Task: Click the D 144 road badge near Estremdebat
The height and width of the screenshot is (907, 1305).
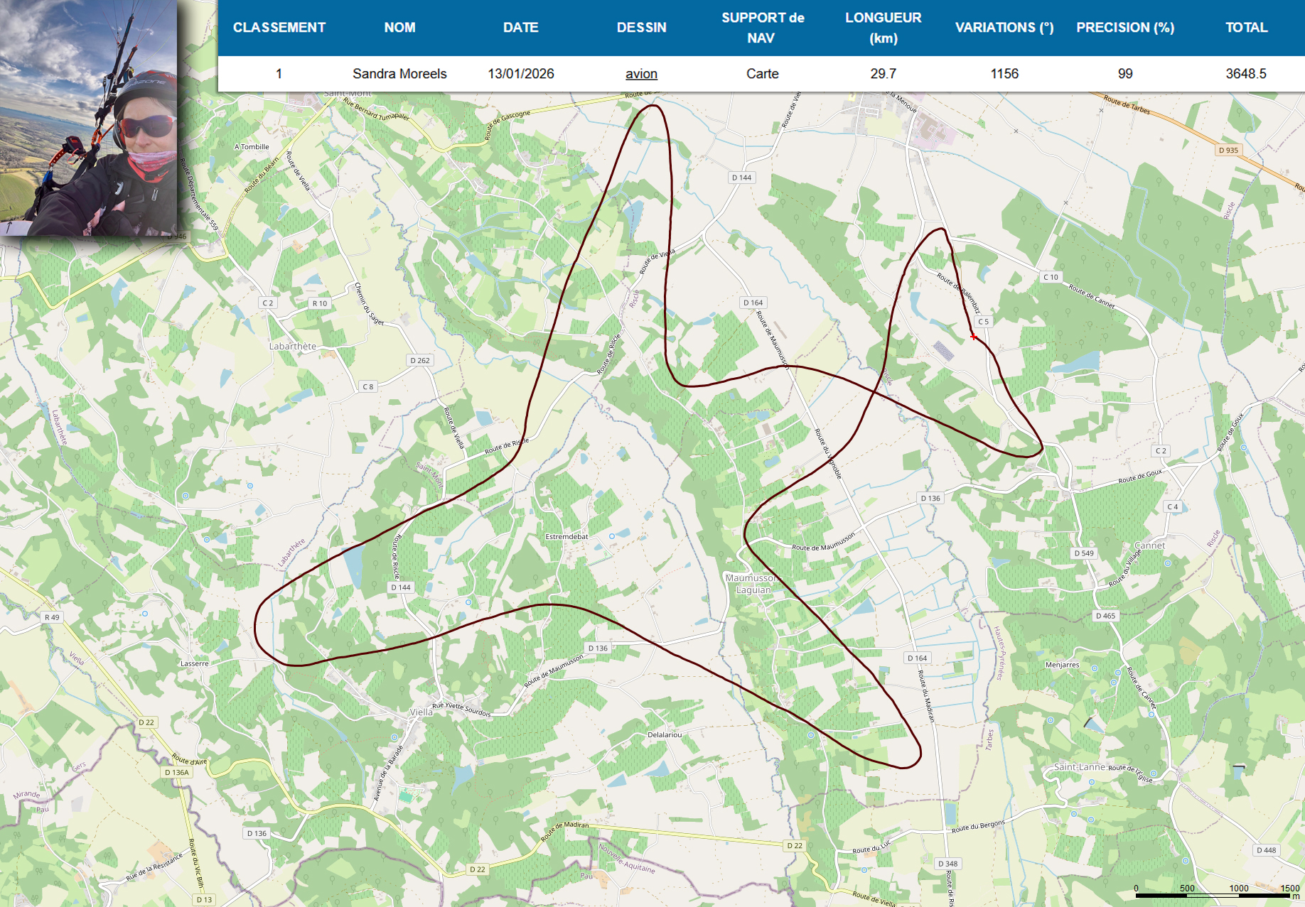Action: 401,587
